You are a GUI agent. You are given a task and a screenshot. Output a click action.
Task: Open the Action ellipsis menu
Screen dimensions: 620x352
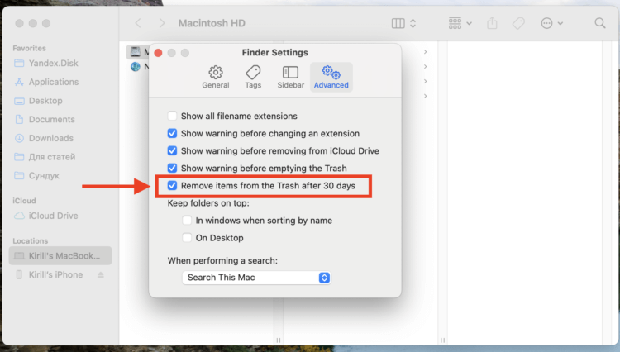coord(551,23)
